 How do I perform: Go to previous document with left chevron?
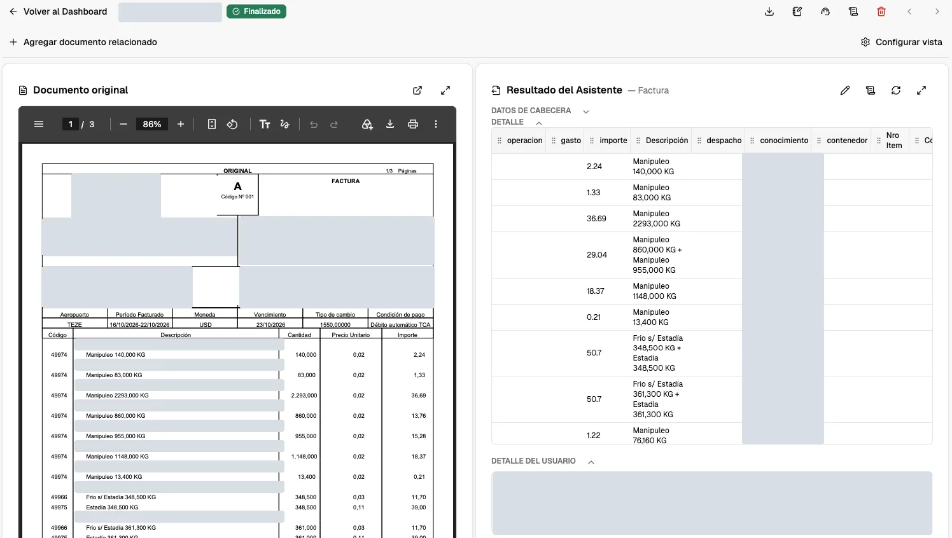tap(909, 11)
